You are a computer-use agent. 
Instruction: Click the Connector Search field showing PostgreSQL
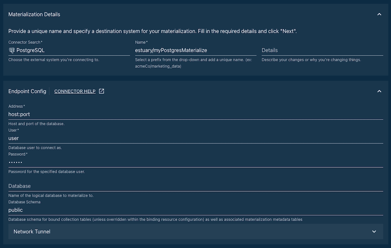click(57, 50)
